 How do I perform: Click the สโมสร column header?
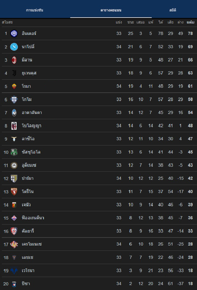7,22
